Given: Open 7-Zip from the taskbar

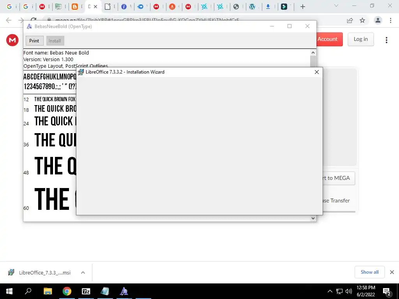Looking at the screenshot, I should 86,291.
